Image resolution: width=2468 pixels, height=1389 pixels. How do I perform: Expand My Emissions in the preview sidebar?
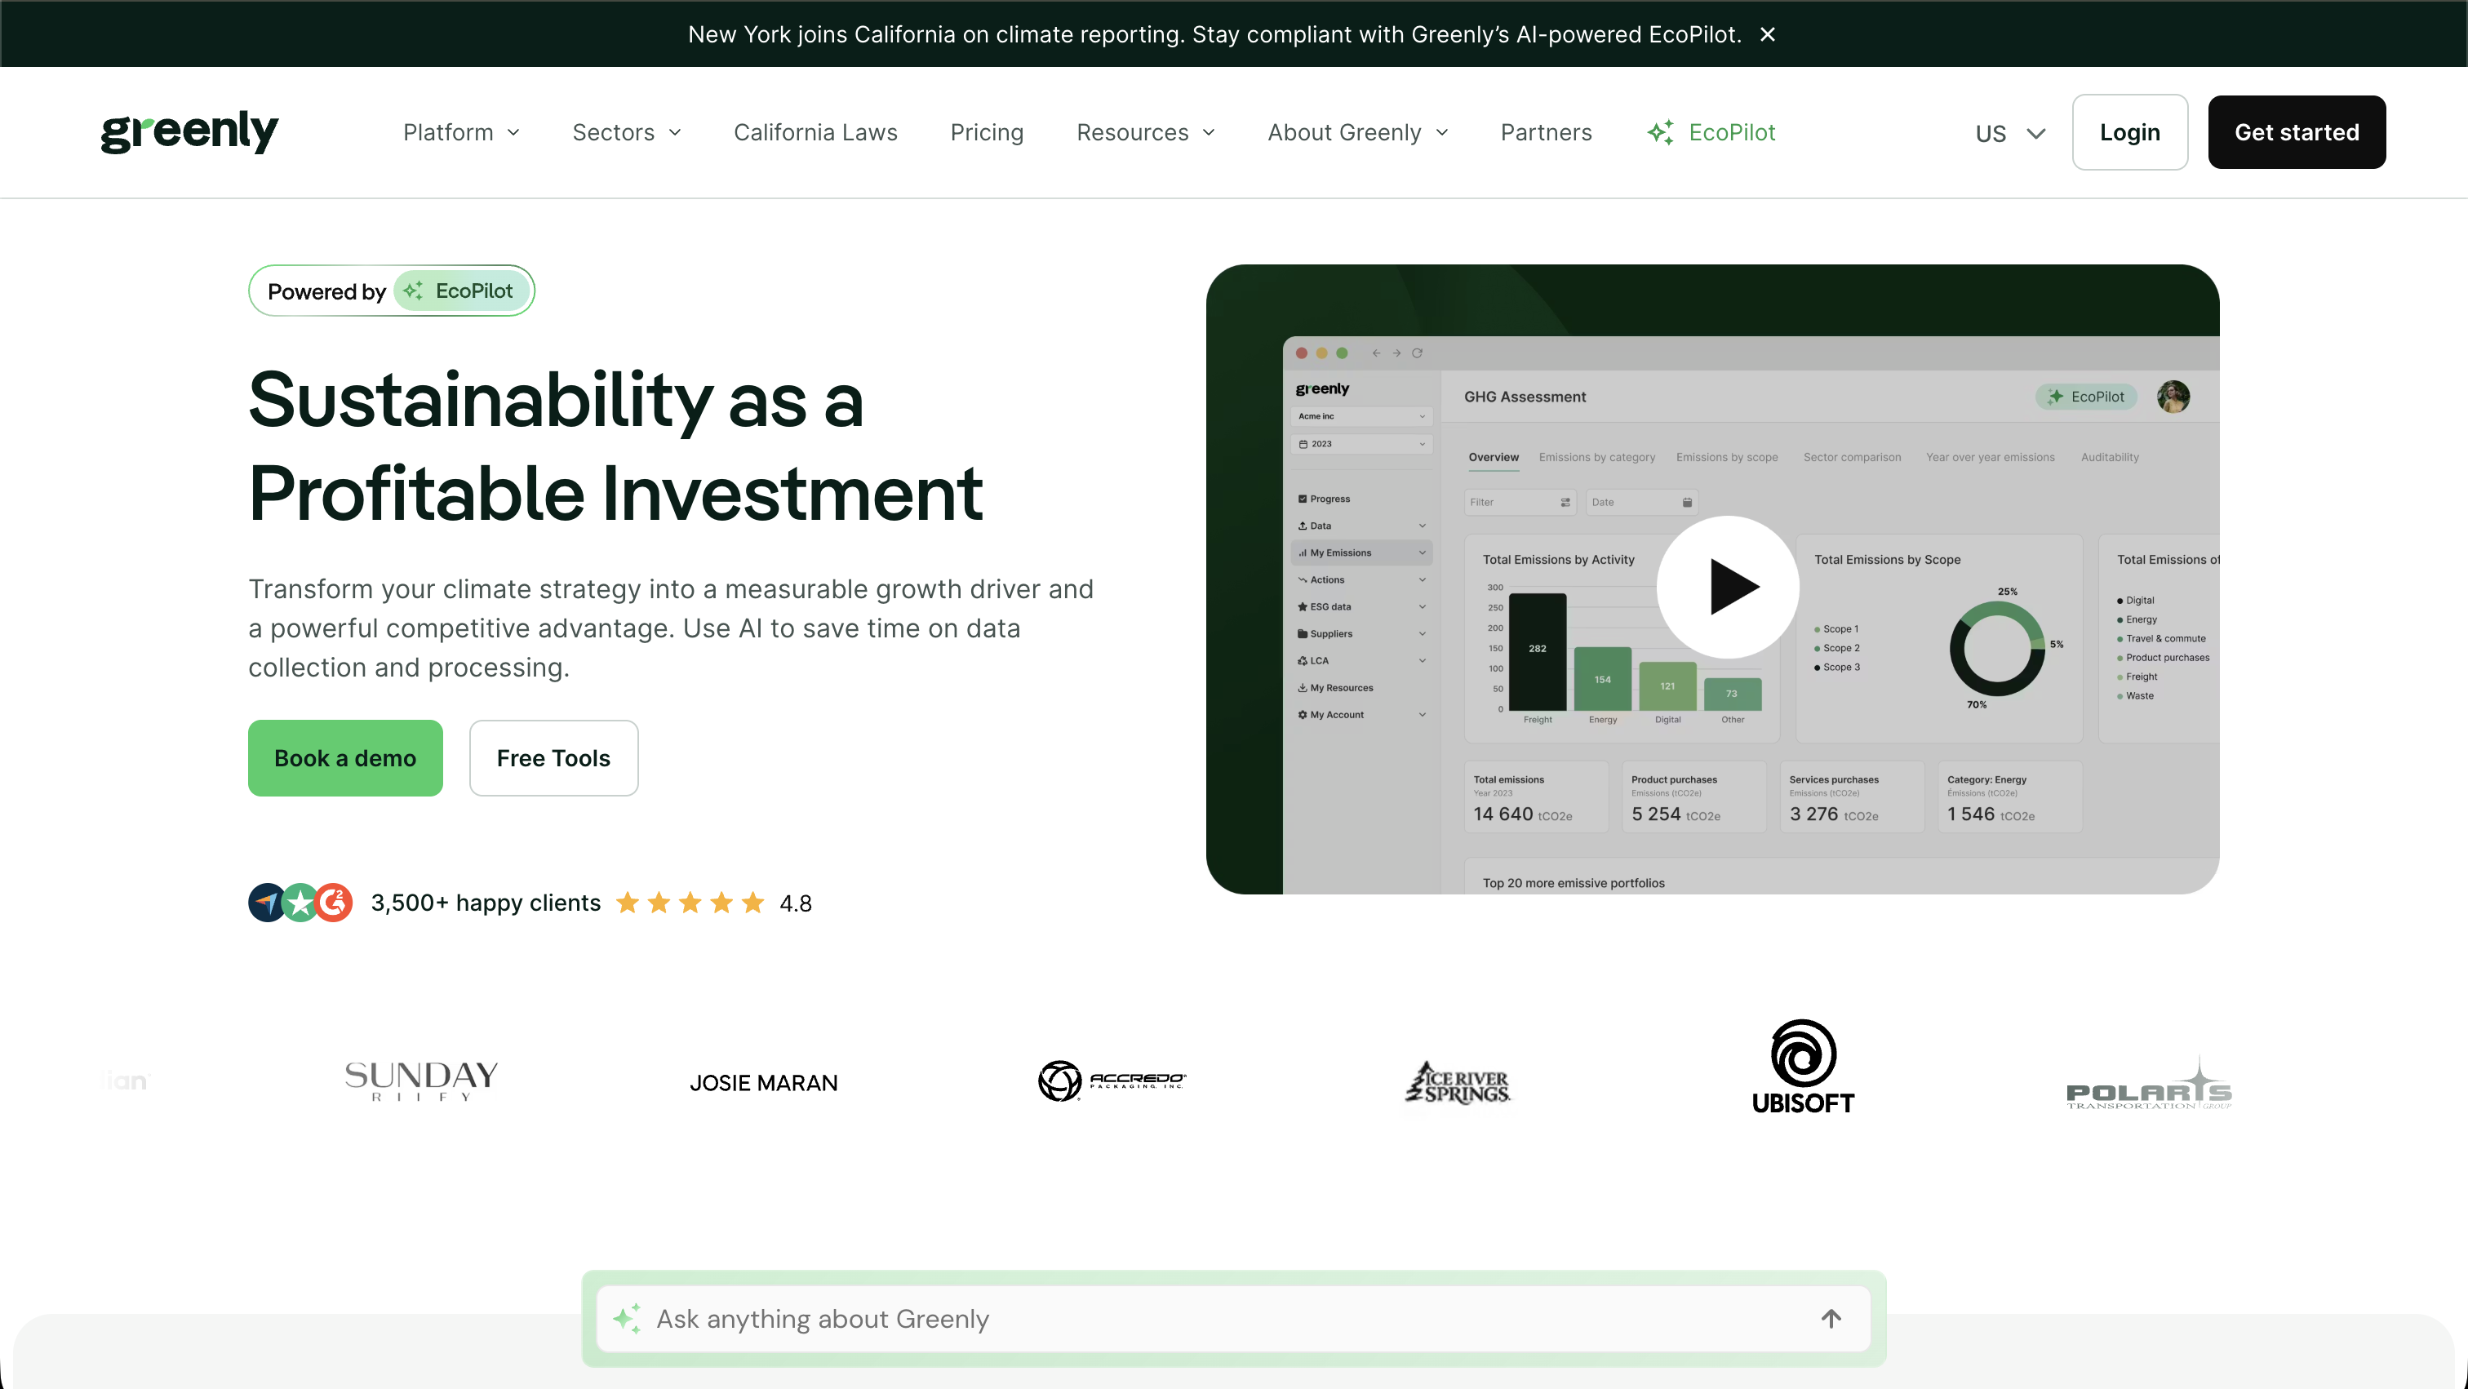click(1361, 552)
